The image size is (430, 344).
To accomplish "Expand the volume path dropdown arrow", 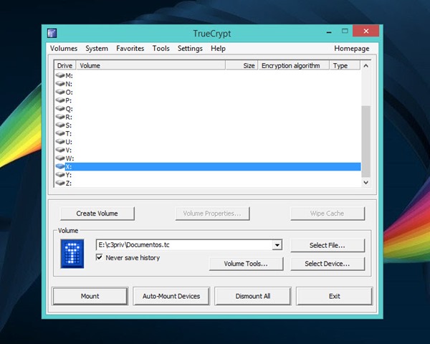I will point(277,245).
